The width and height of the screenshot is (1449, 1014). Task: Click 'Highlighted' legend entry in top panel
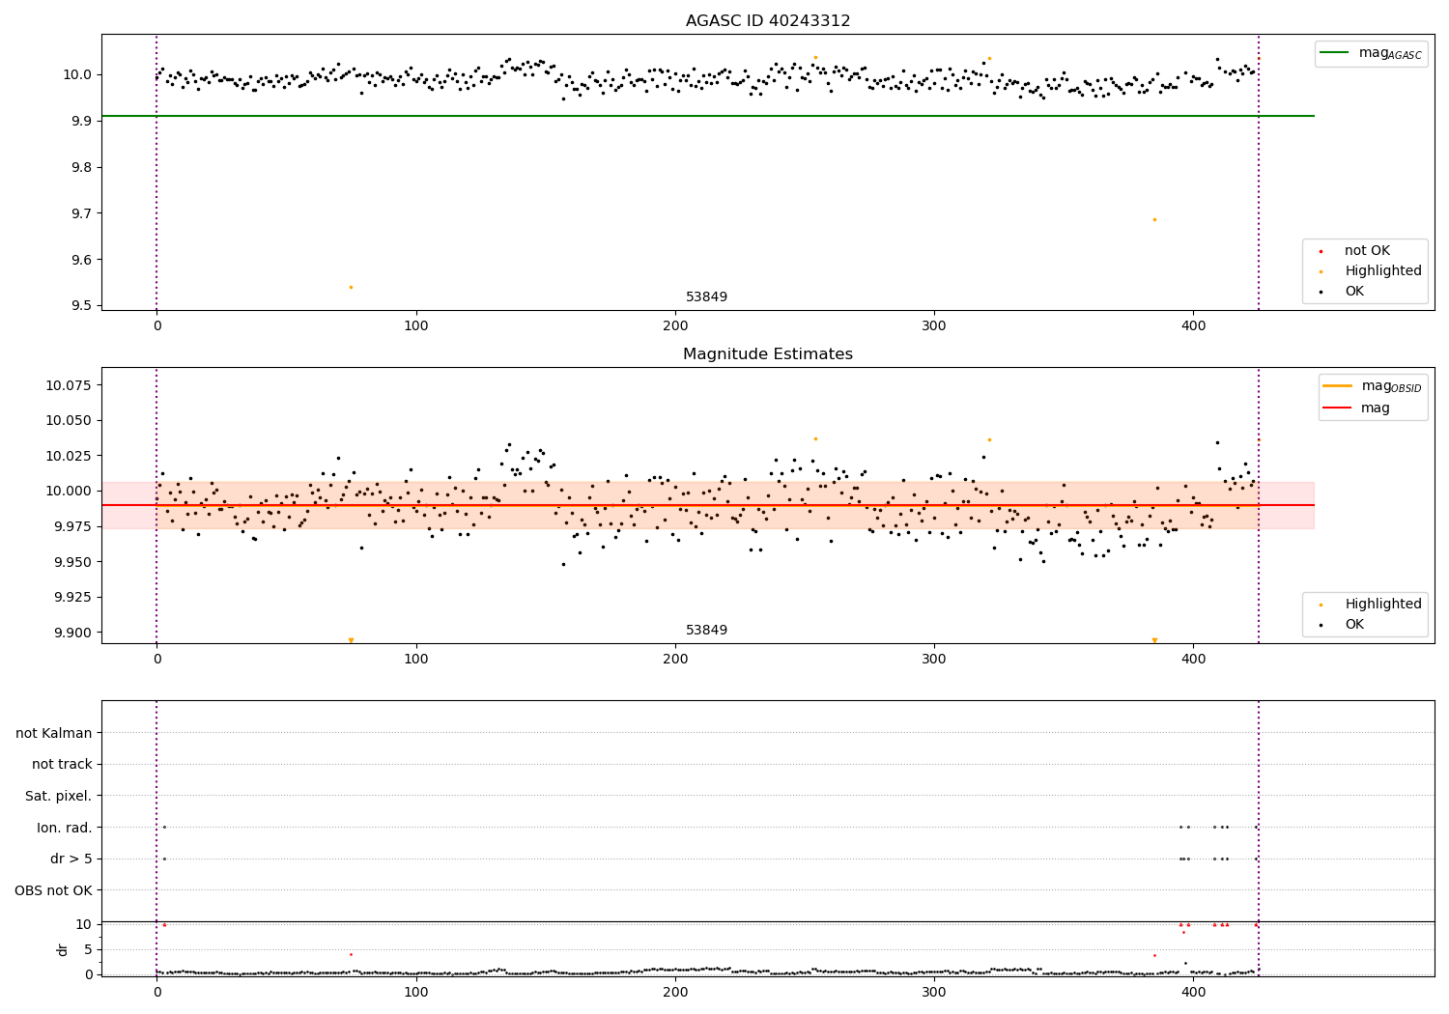click(1370, 271)
